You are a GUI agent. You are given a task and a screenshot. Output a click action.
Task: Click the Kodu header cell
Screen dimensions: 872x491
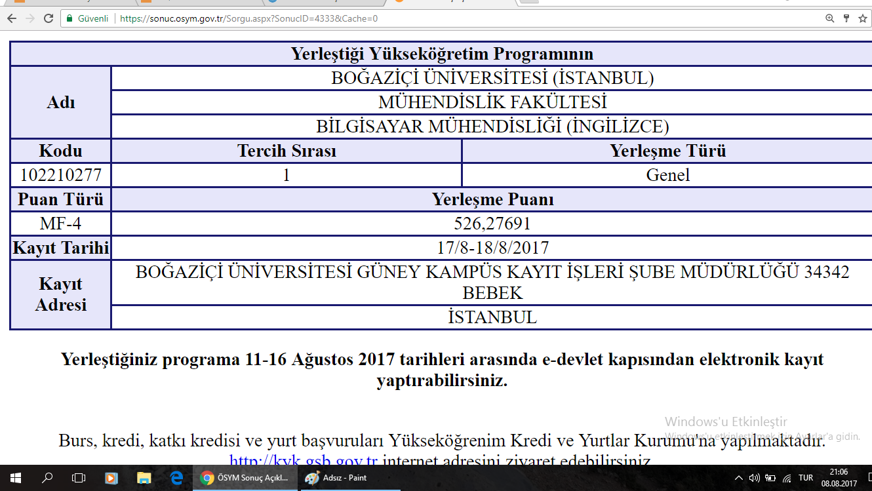click(x=61, y=151)
